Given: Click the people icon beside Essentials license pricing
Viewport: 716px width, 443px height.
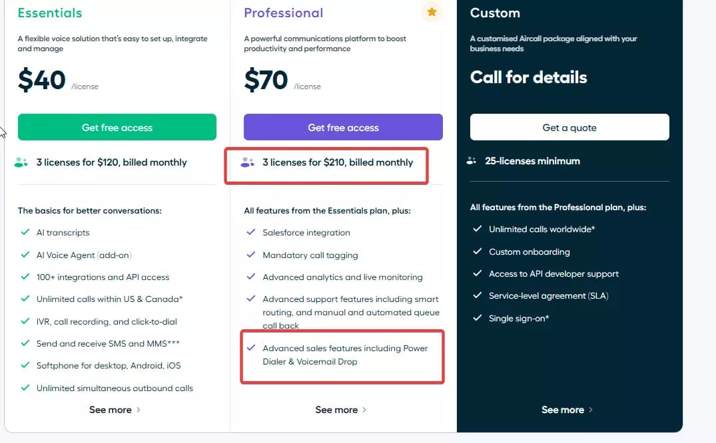Looking at the screenshot, I should coord(21,162).
